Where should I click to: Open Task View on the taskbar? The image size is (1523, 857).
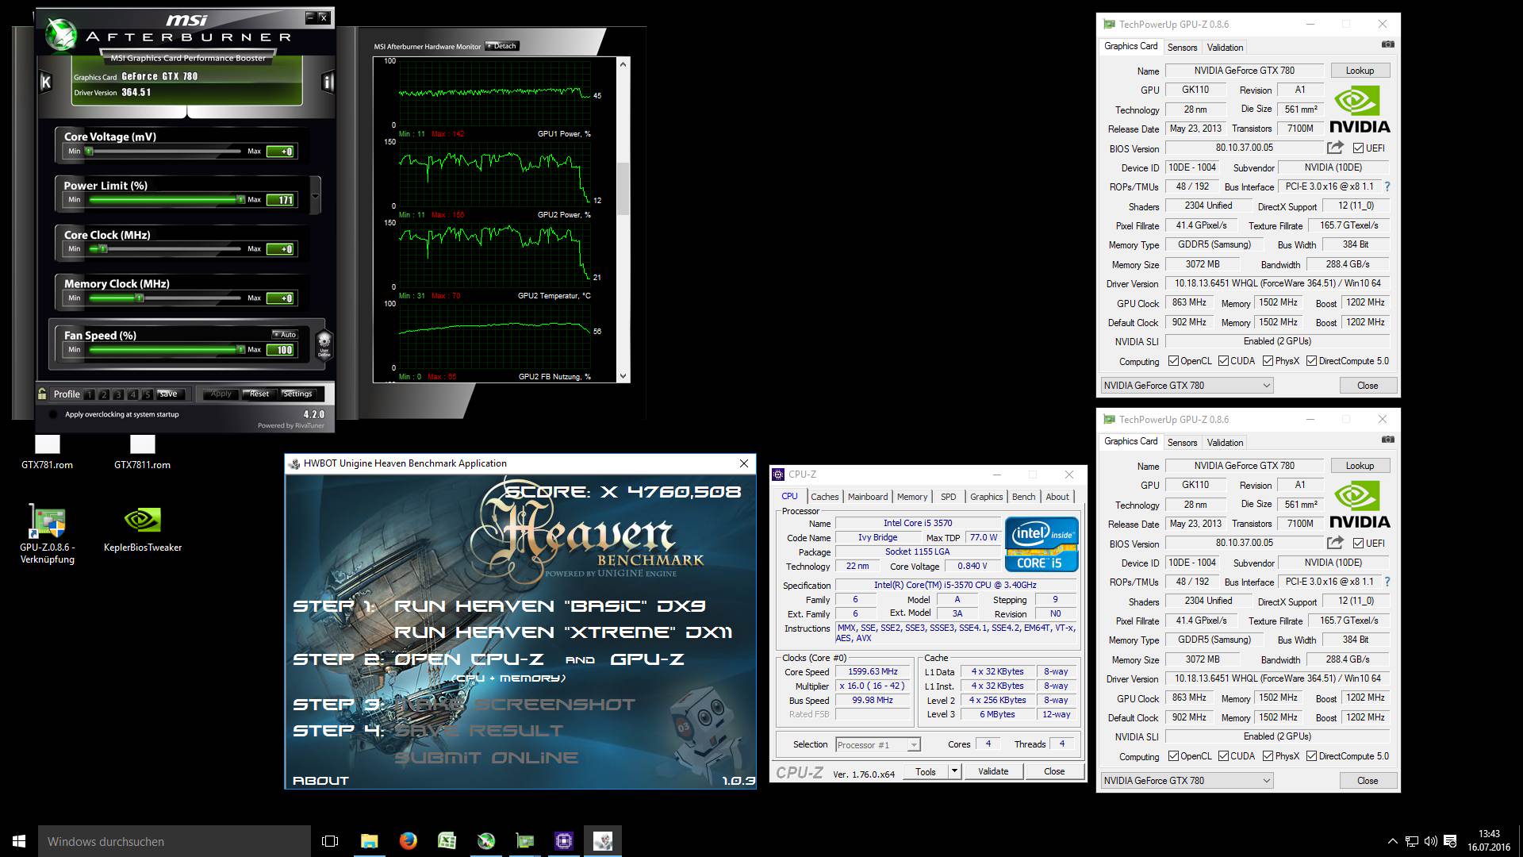330,840
